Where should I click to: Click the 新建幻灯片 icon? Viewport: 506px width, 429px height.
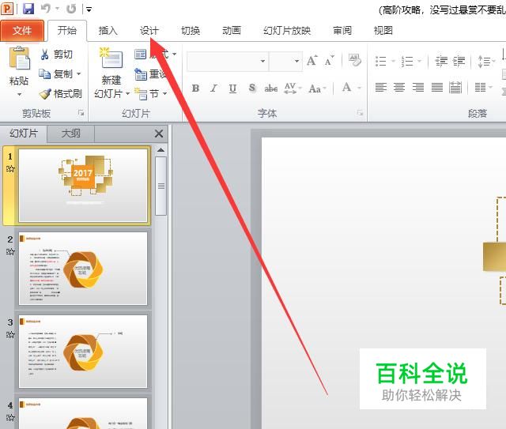click(x=111, y=58)
